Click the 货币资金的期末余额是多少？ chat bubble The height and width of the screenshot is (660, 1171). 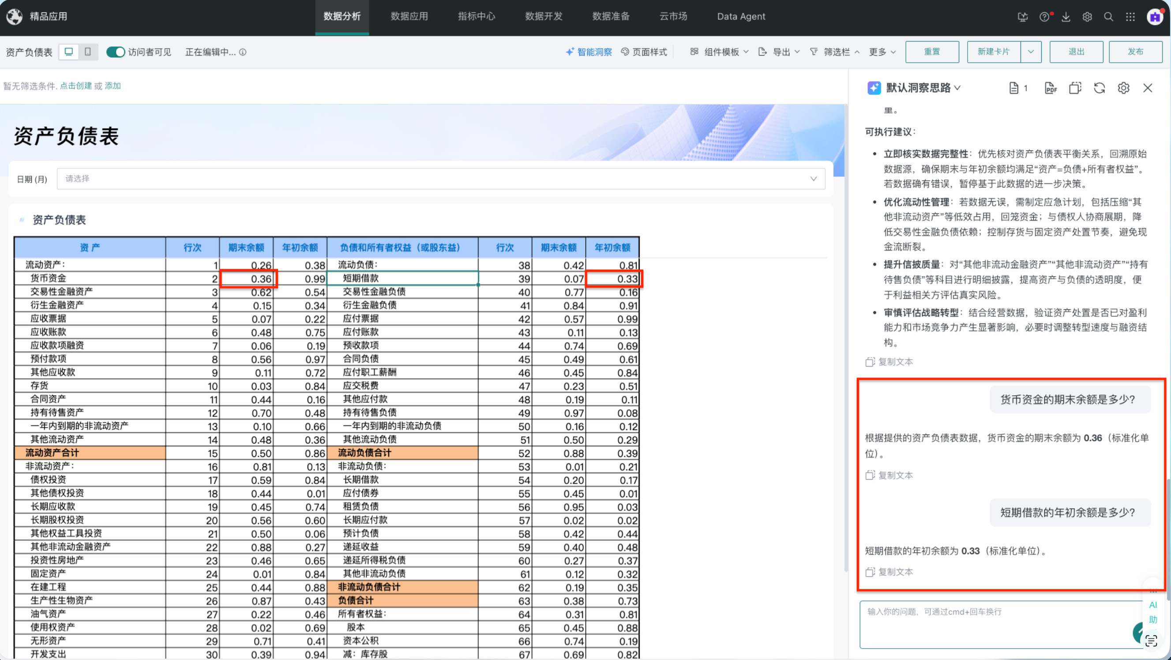click(x=1070, y=400)
